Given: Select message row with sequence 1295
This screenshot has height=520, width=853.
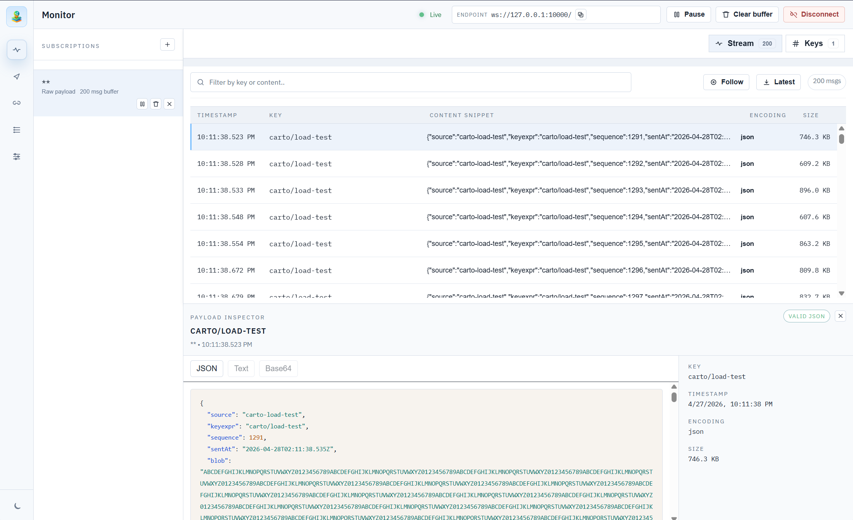Looking at the screenshot, I should [x=514, y=244].
